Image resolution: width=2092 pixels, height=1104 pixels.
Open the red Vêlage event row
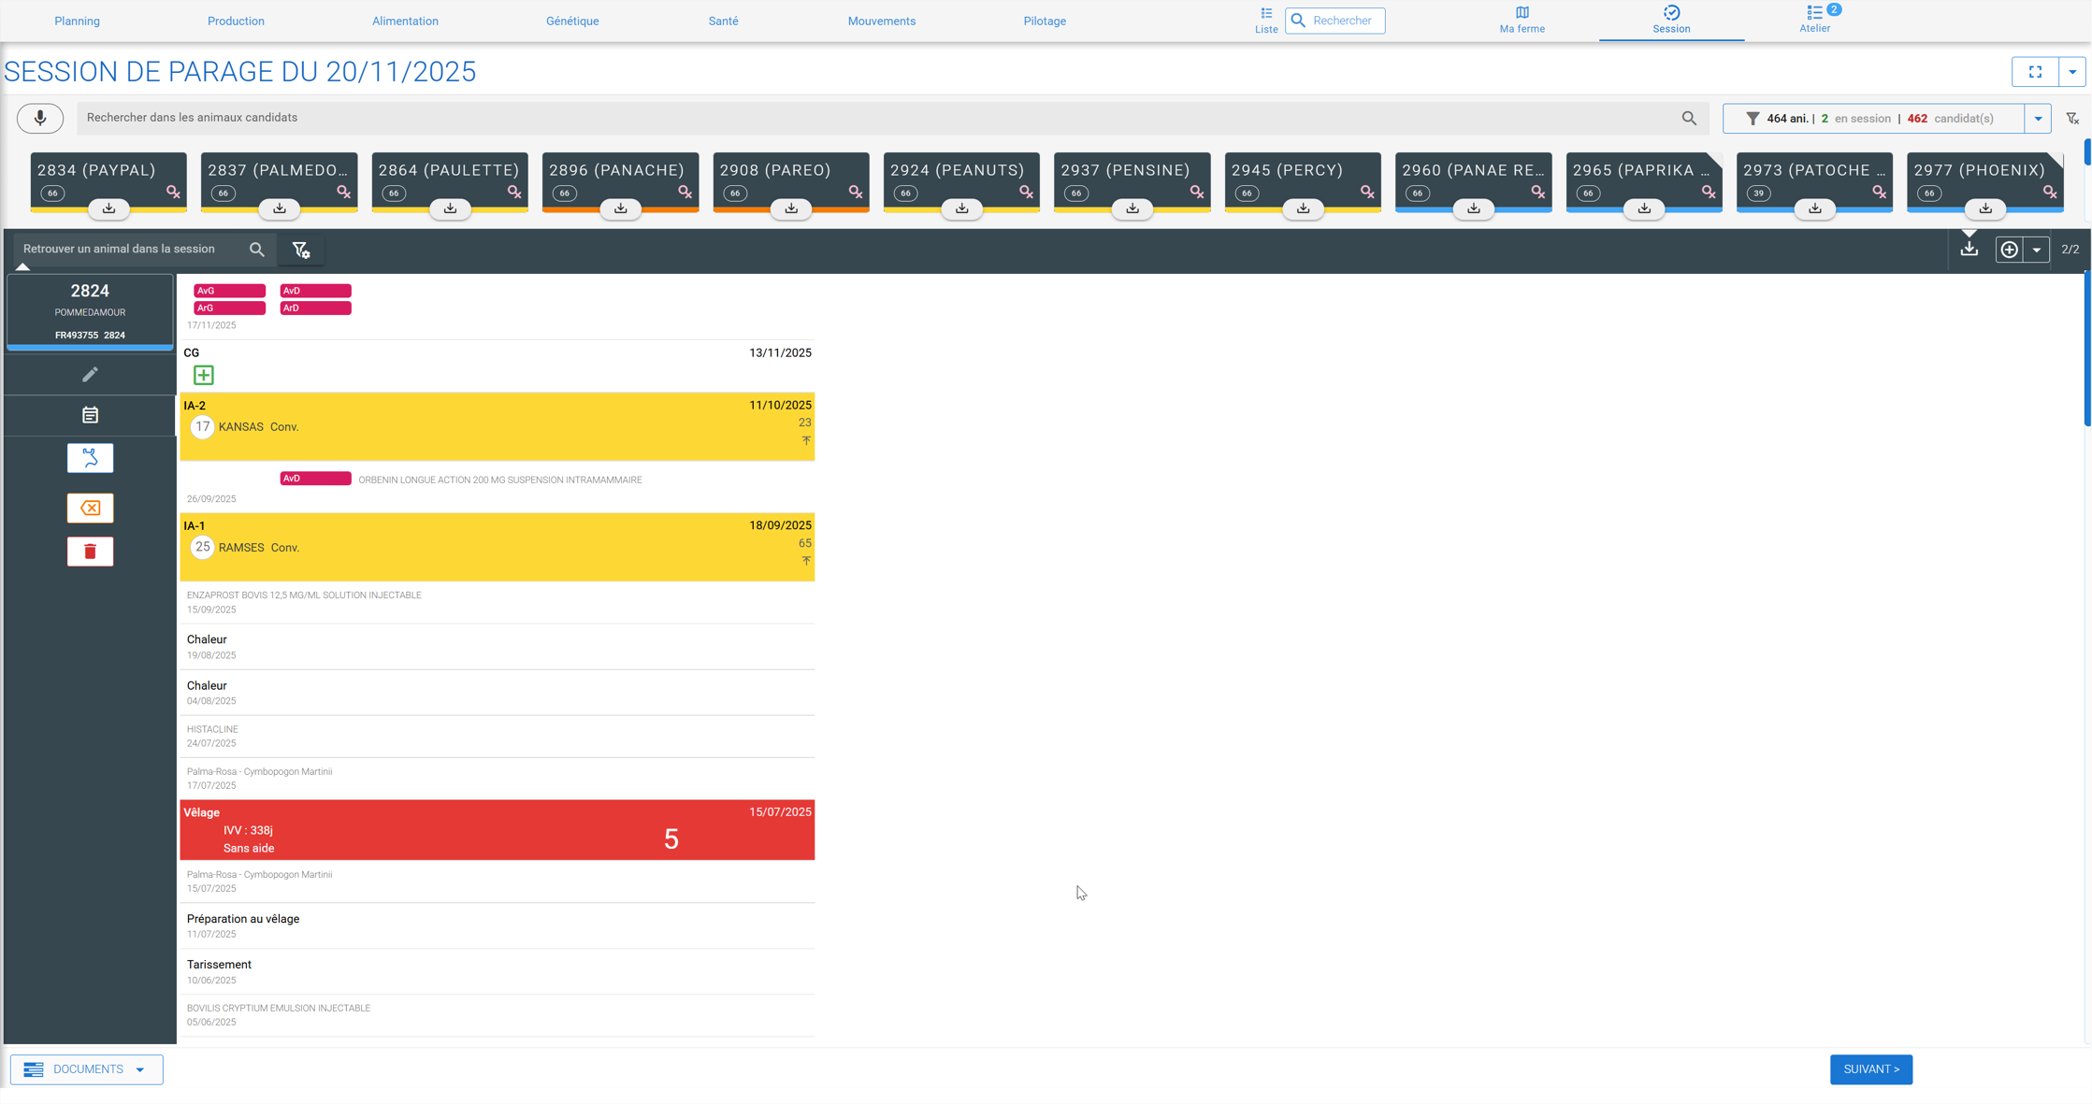[x=497, y=830]
